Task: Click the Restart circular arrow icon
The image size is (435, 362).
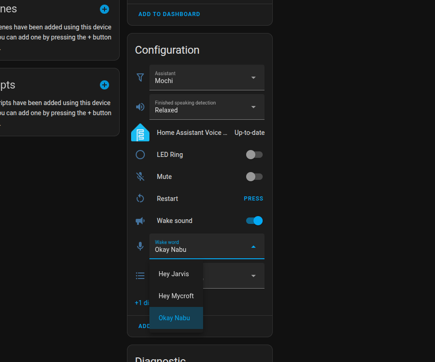Action: 140,199
